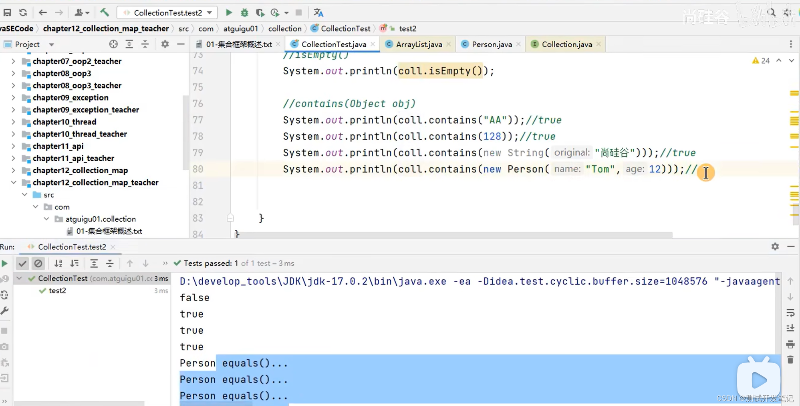Hide the Project panel with minus icon
The height and width of the screenshot is (406, 800).
[181, 44]
